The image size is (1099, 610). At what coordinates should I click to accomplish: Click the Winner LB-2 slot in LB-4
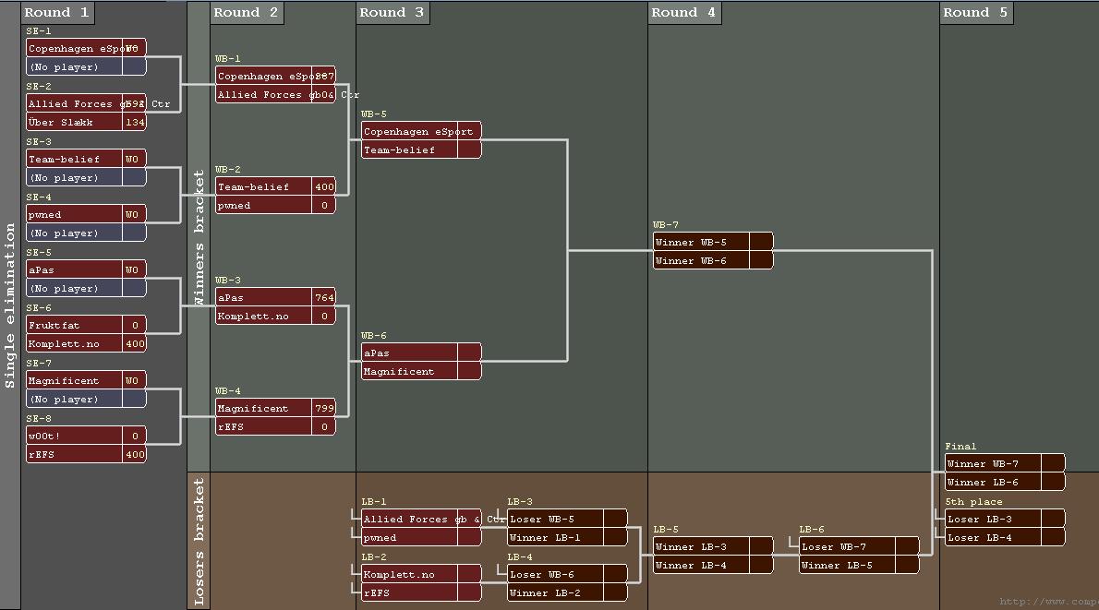[x=567, y=592]
